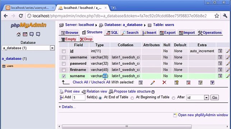Browse values icon for the username row
Screen dimensions: 231x129
pyautogui.click(x=220, y=57)
